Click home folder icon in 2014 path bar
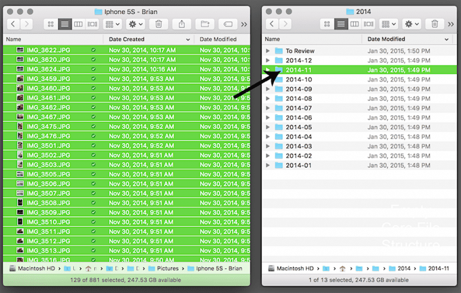Viewport: 461px width, 293px height. [x=342, y=268]
